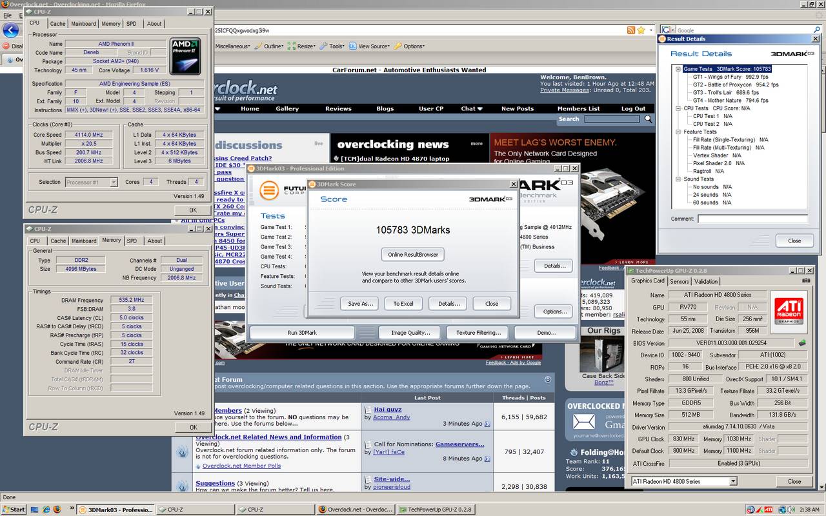Switch to Sensors tab in GPU-Z
This screenshot has width=826, height=516.
click(680, 281)
